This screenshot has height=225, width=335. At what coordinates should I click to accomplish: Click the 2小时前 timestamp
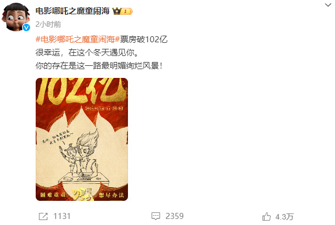48,24
